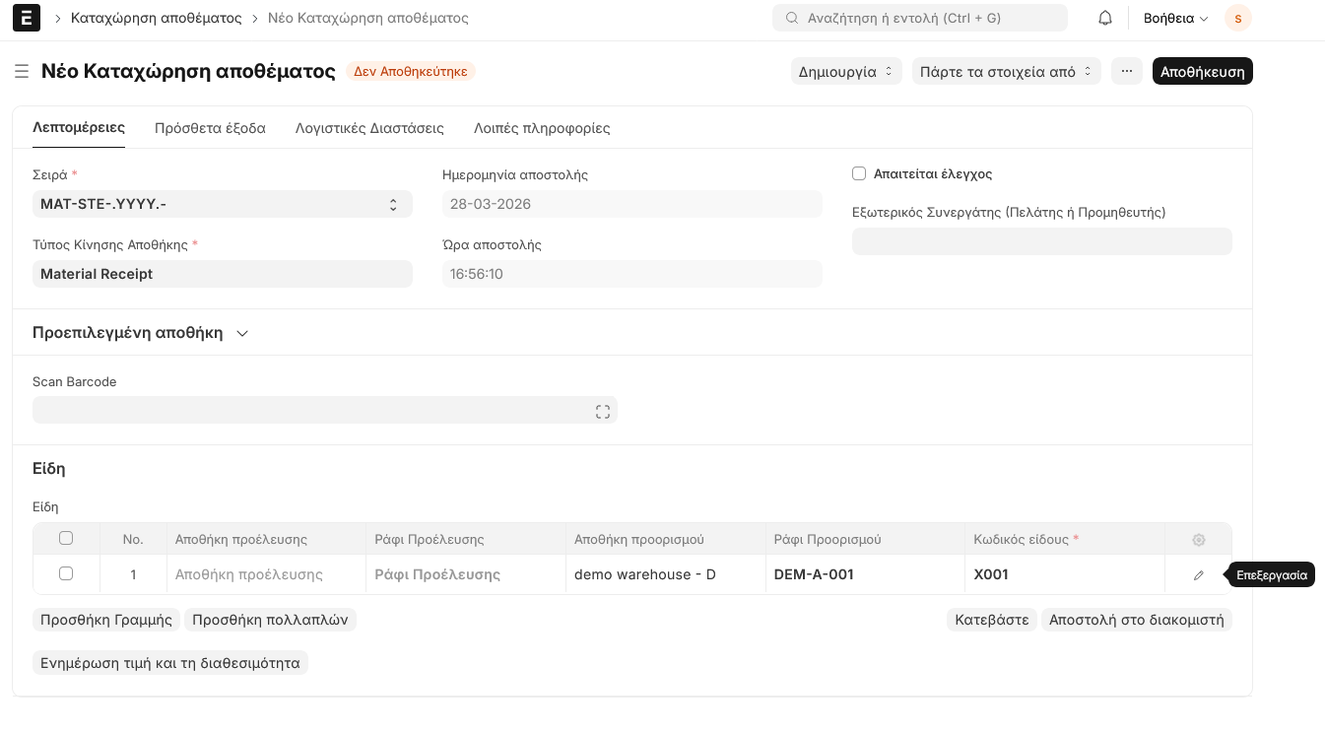The image size is (1325, 733).
Task: Switch to the Πρόσθετα έξοδα tab
Action: [210, 128]
